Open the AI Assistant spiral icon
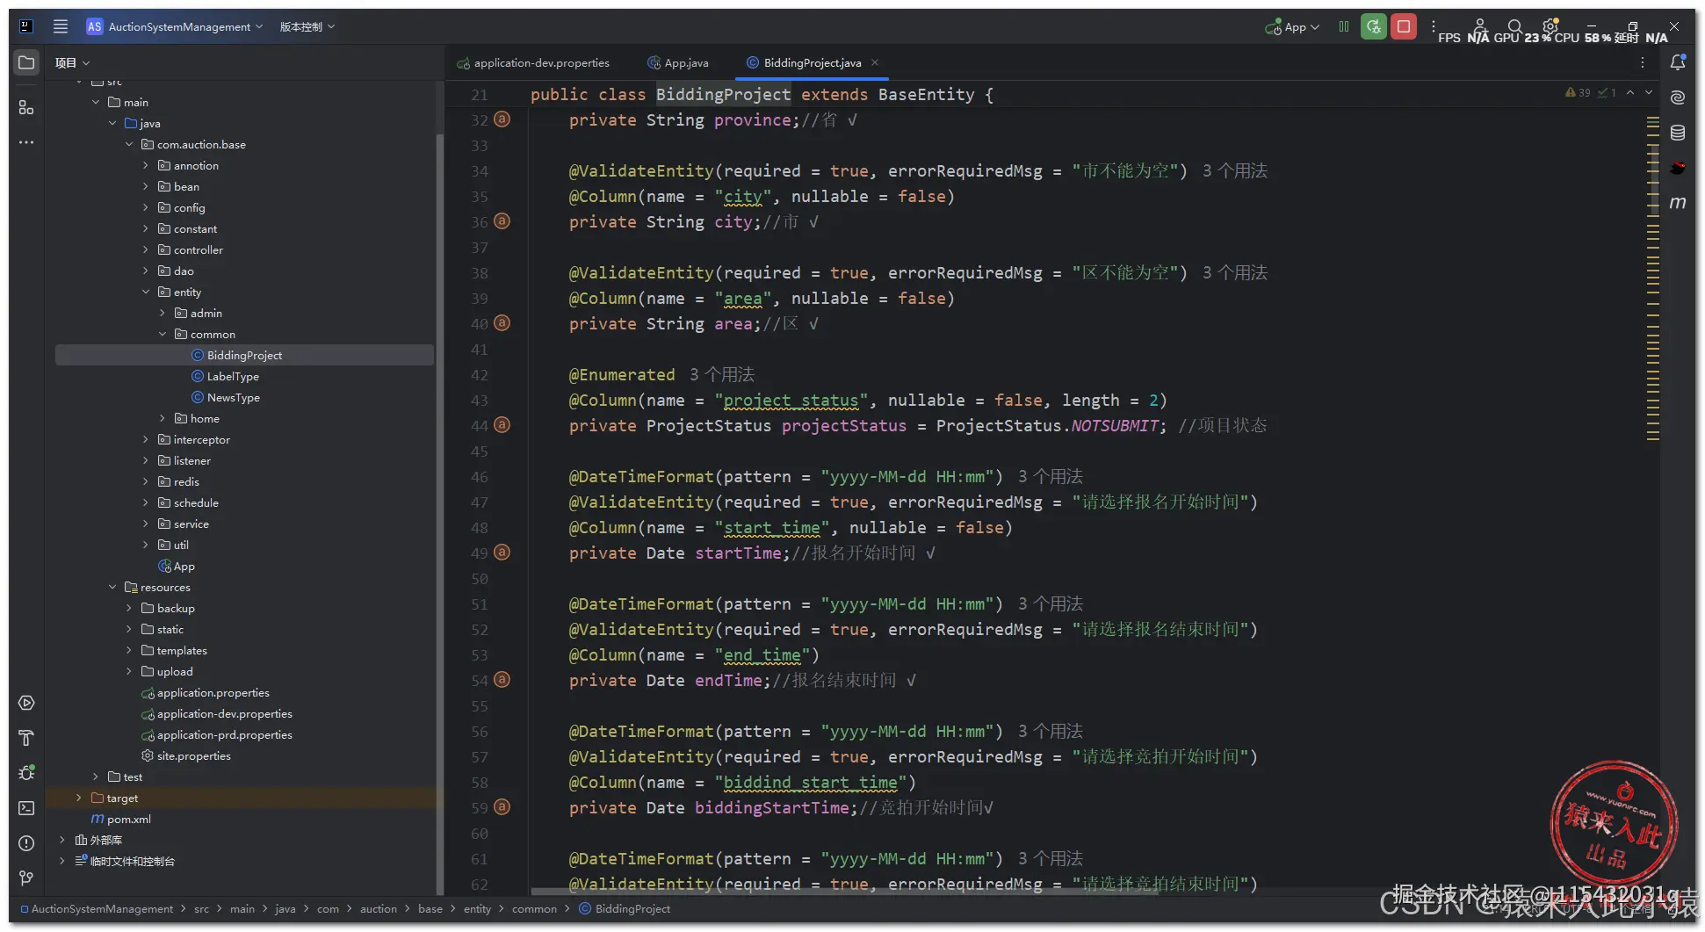This screenshot has width=1705, height=932. 1678,98
